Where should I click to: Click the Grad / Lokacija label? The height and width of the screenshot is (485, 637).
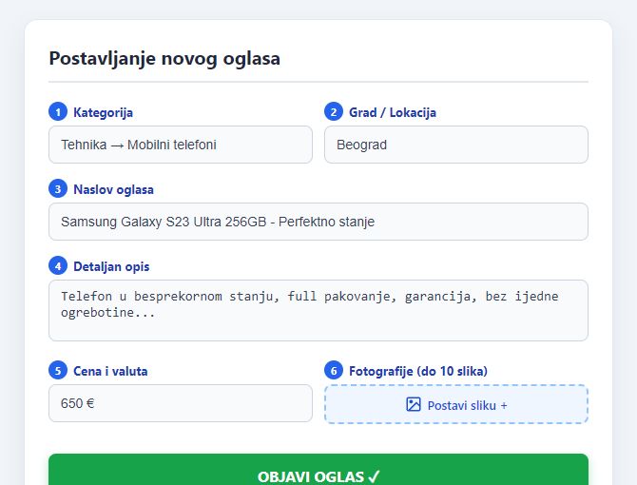pyautogui.click(x=393, y=112)
